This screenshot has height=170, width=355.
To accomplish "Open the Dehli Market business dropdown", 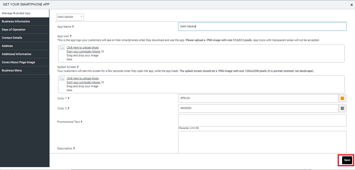I will click(70, 17).
